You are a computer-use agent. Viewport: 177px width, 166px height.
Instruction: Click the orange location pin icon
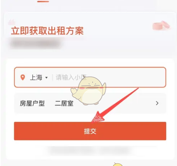coord(23,77)
